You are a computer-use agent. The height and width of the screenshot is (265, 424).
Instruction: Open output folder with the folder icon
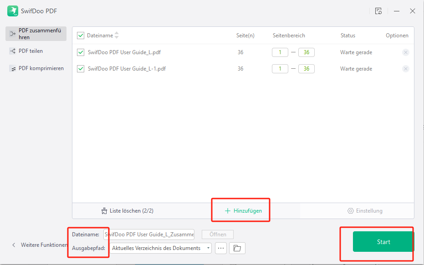click(x=237, y=248)
